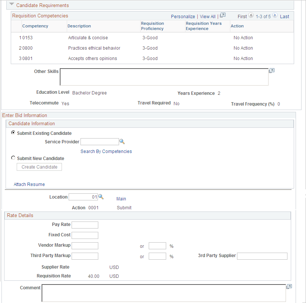Screen dimensions: 306x303
Task: Open Requisition Competencies grid in new window
Action: [222, 15]
